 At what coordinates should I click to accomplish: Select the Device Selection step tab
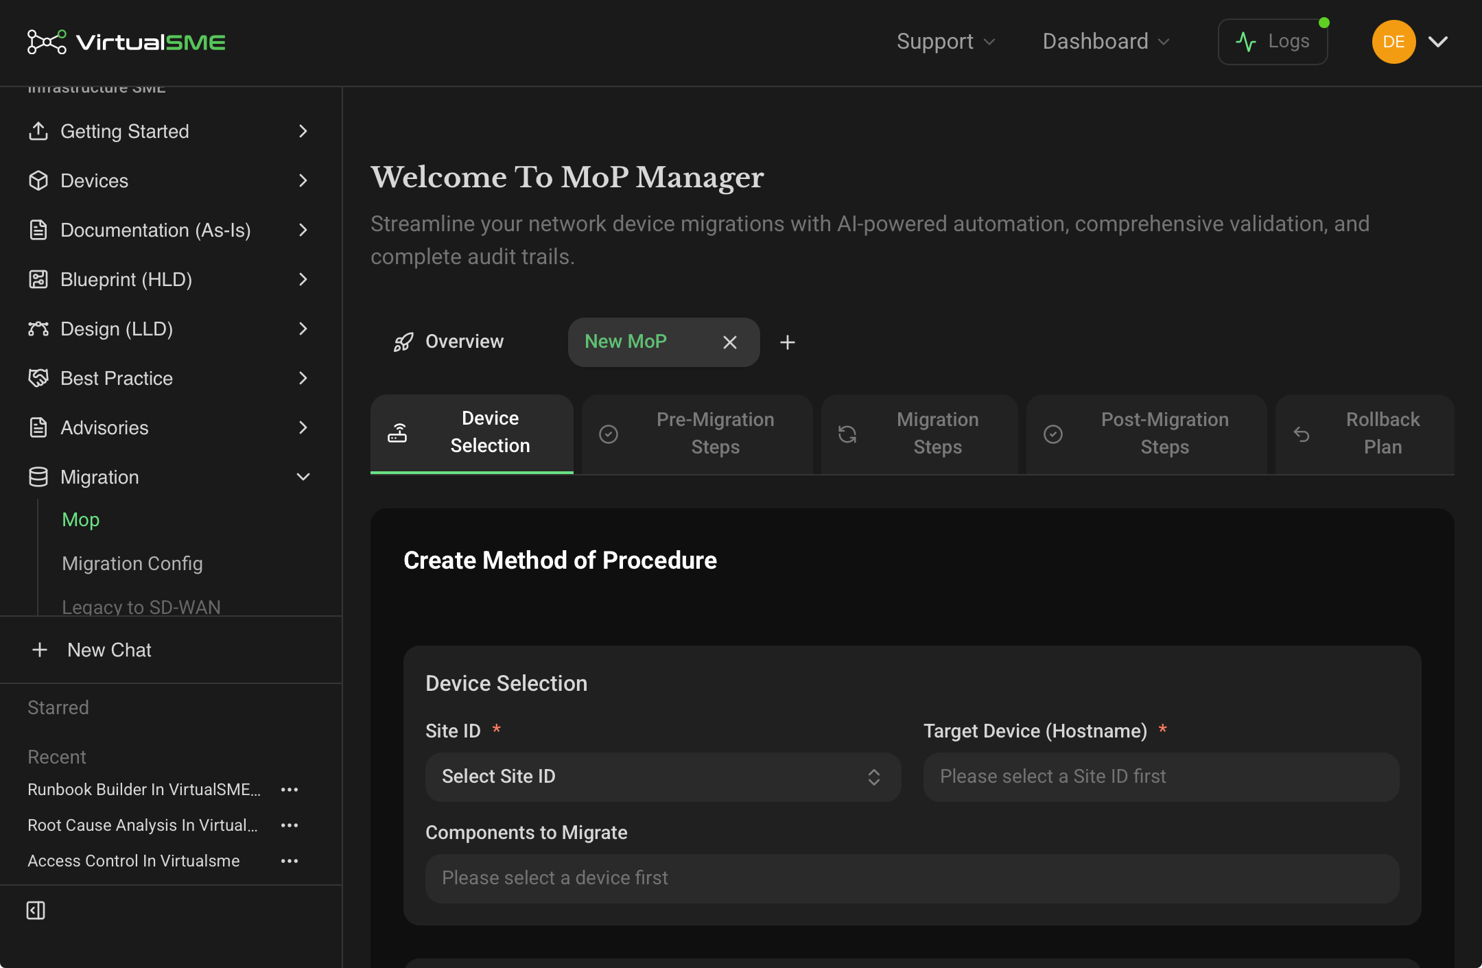[x=472, y=433]
